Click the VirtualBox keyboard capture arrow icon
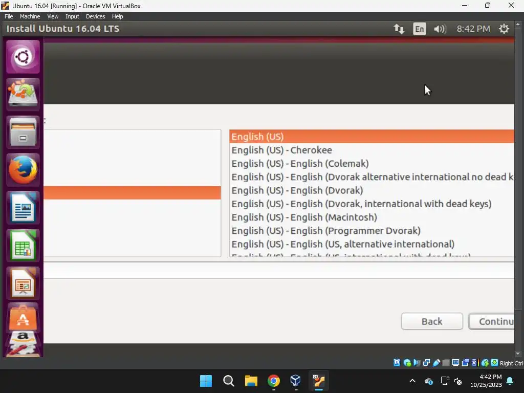The width and height of the screenshot is (524, 393). pos(495,363)
